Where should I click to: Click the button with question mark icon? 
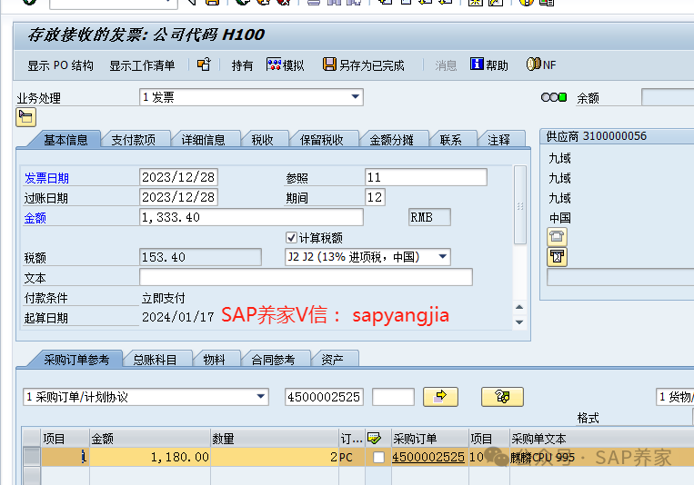pyautogui.click(x=502, y=397)
